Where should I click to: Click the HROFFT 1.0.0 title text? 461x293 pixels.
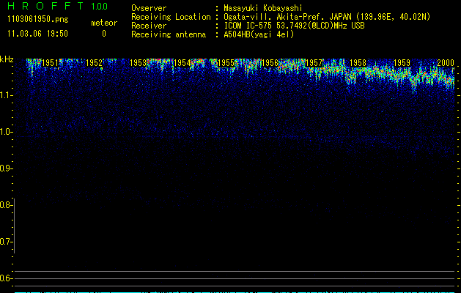[58, 6]
